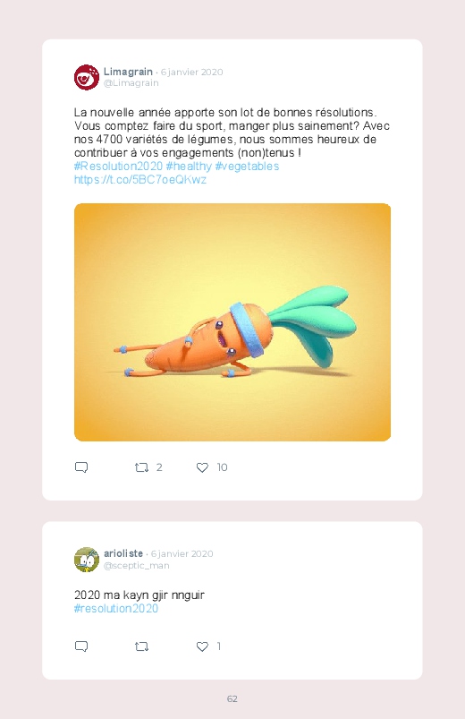465x719 pixels.
Task: Reply to the Limagrain tweet
Action: (81, 467)
